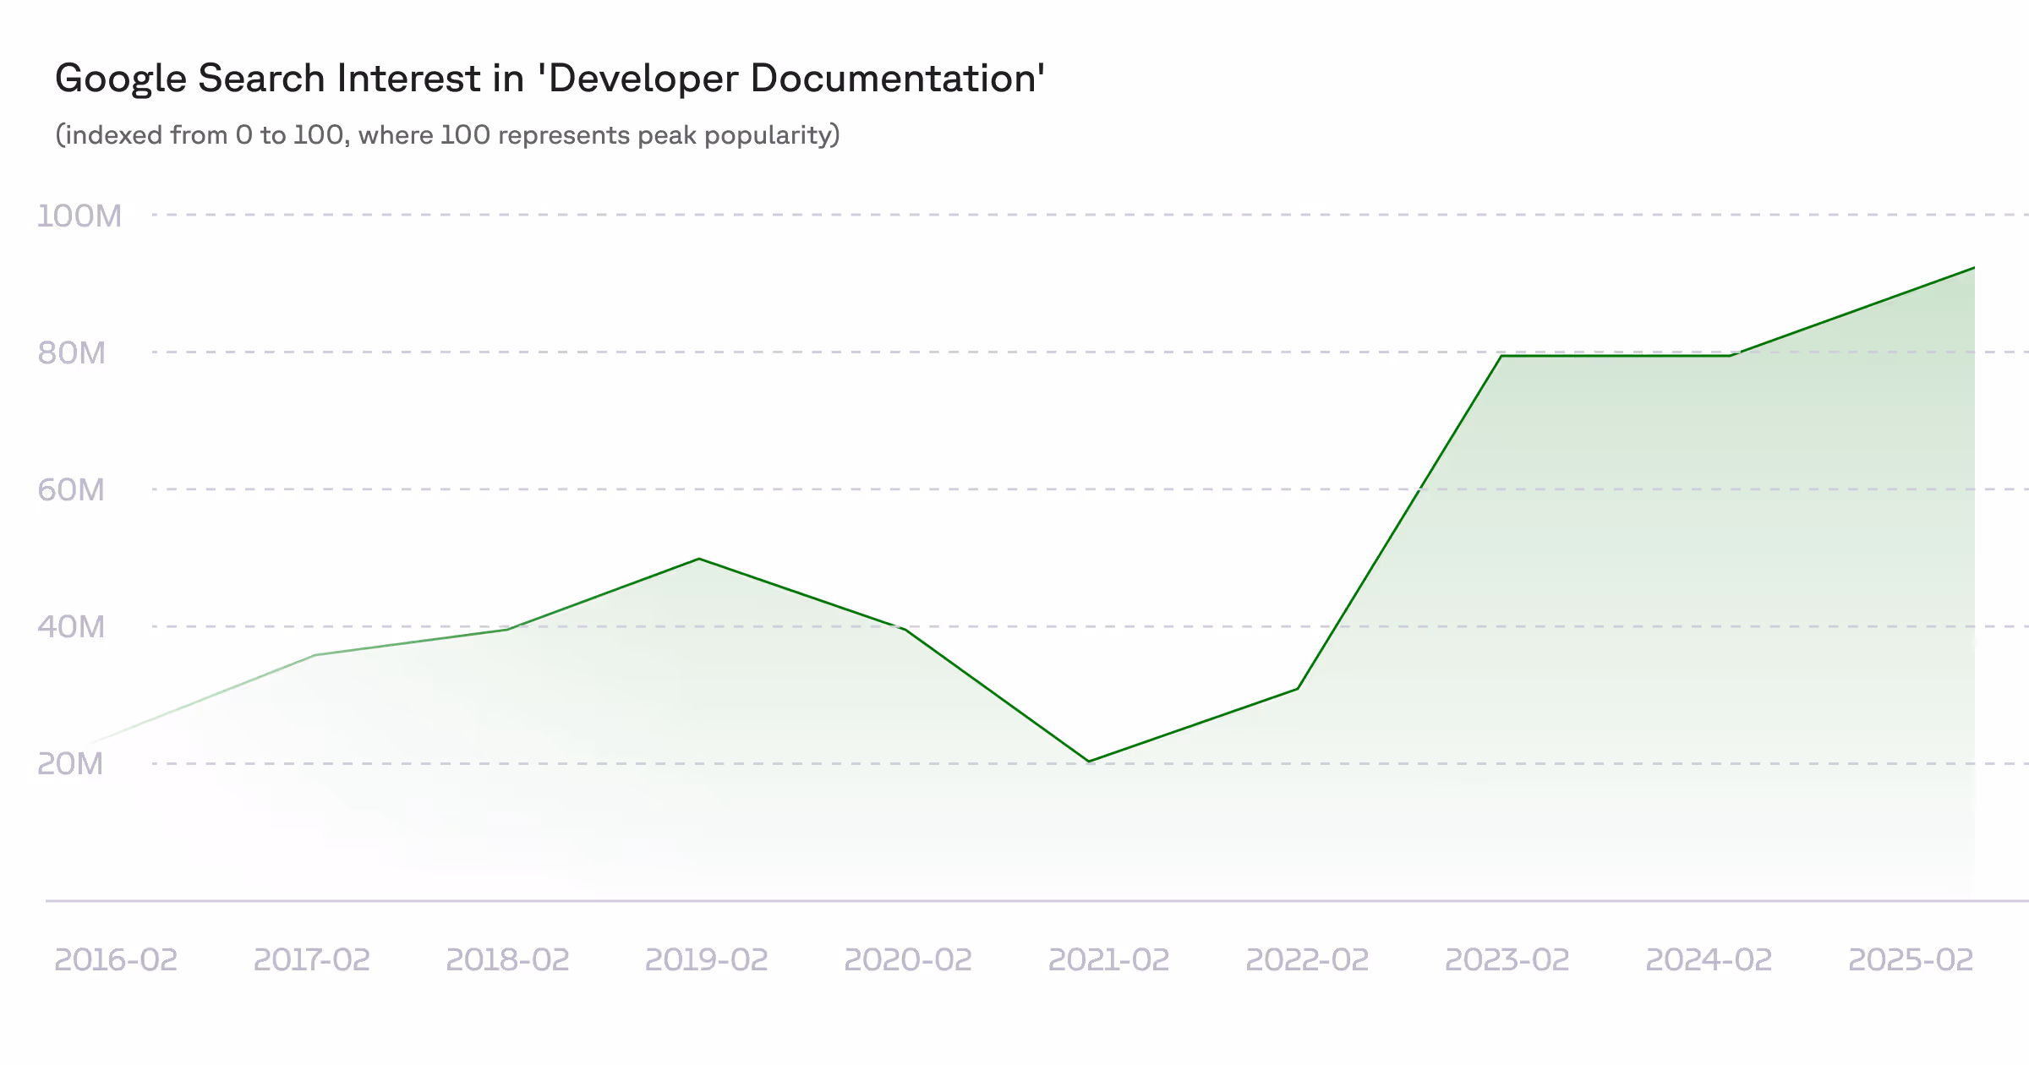
Task: Click the chart title 'Google Search Interest in Developer Documentation'
Action: (x=550, y=79)
